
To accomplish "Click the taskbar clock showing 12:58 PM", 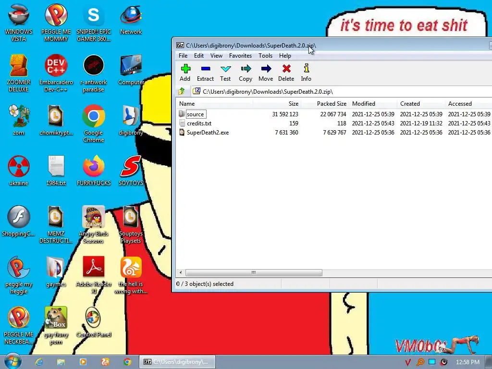I will point(467,362).
